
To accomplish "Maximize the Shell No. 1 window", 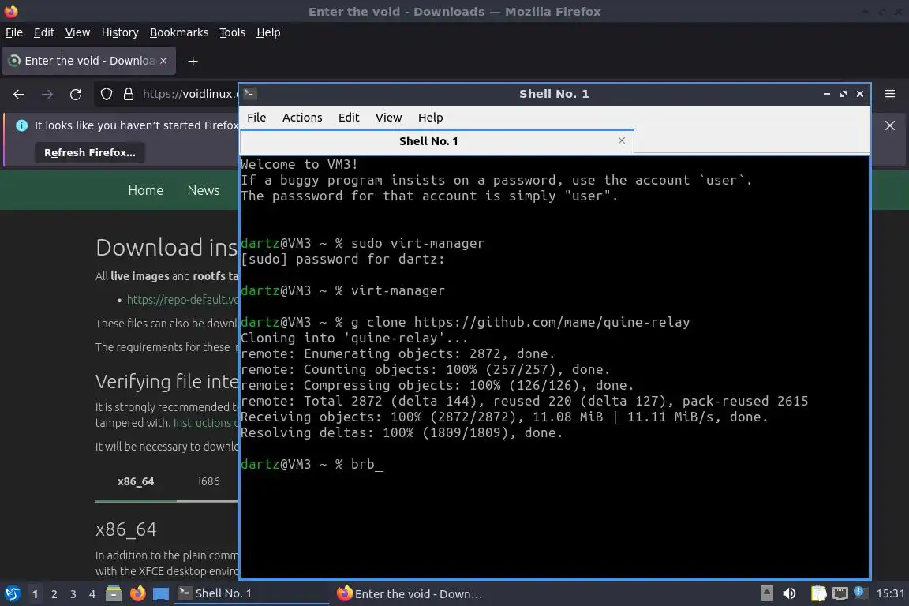I will click(844, 94).
